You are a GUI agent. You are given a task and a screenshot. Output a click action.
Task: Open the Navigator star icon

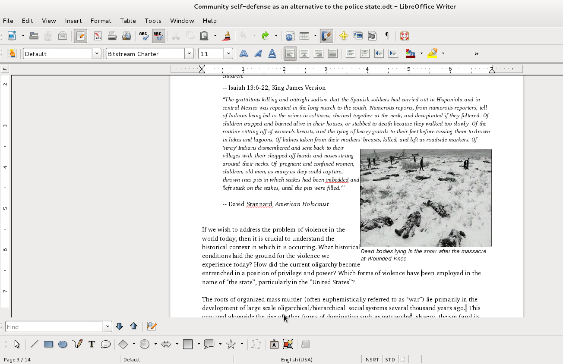click(344, 36)
